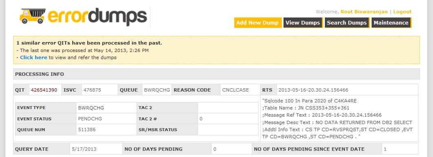Click the errordumps logo text
Image resolution: width=433 pixels, height=157 pixels.
pos(97,17)
